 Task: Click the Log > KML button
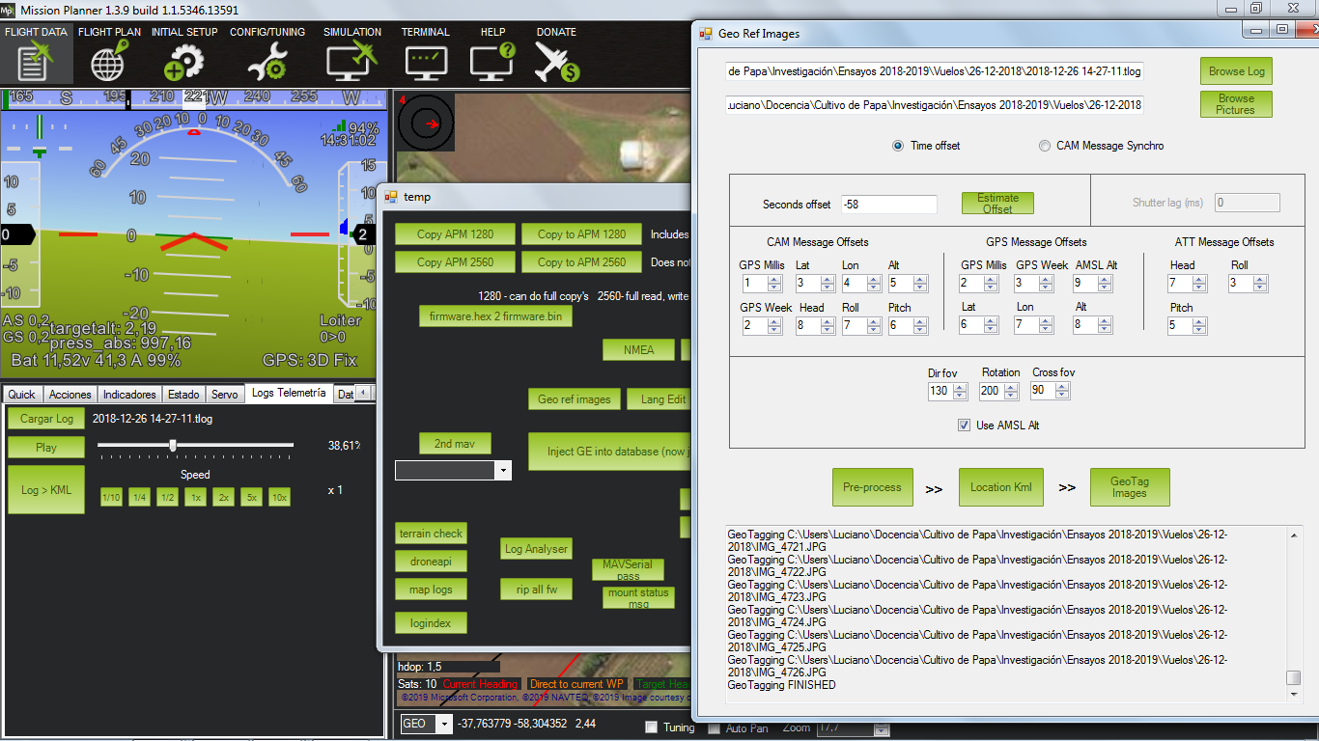coord(46,490)
